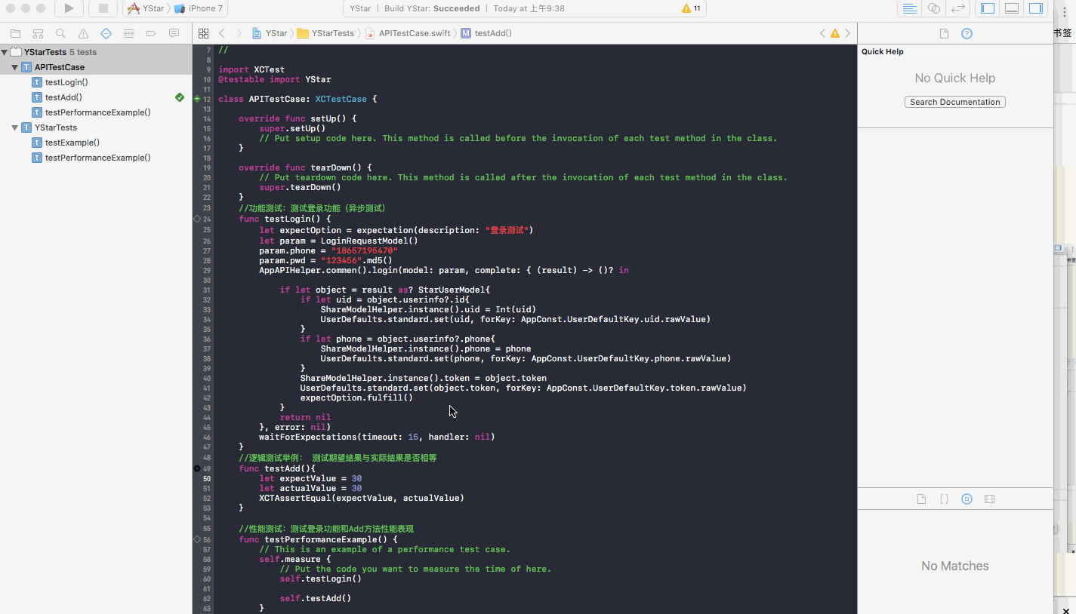
Task: Open the iPhone 7 destination selector
Action: [200, 8]
